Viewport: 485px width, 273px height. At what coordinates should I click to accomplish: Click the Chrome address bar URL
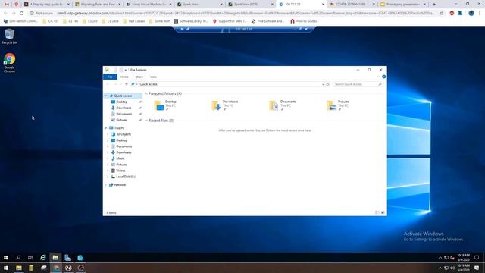click(246, 14)
